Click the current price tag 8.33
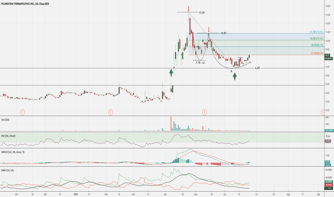The width and height of the screenshot is (334, 197). point(328,56)
